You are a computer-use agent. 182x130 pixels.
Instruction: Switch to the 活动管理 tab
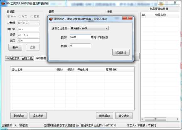[x=40, y=58]
